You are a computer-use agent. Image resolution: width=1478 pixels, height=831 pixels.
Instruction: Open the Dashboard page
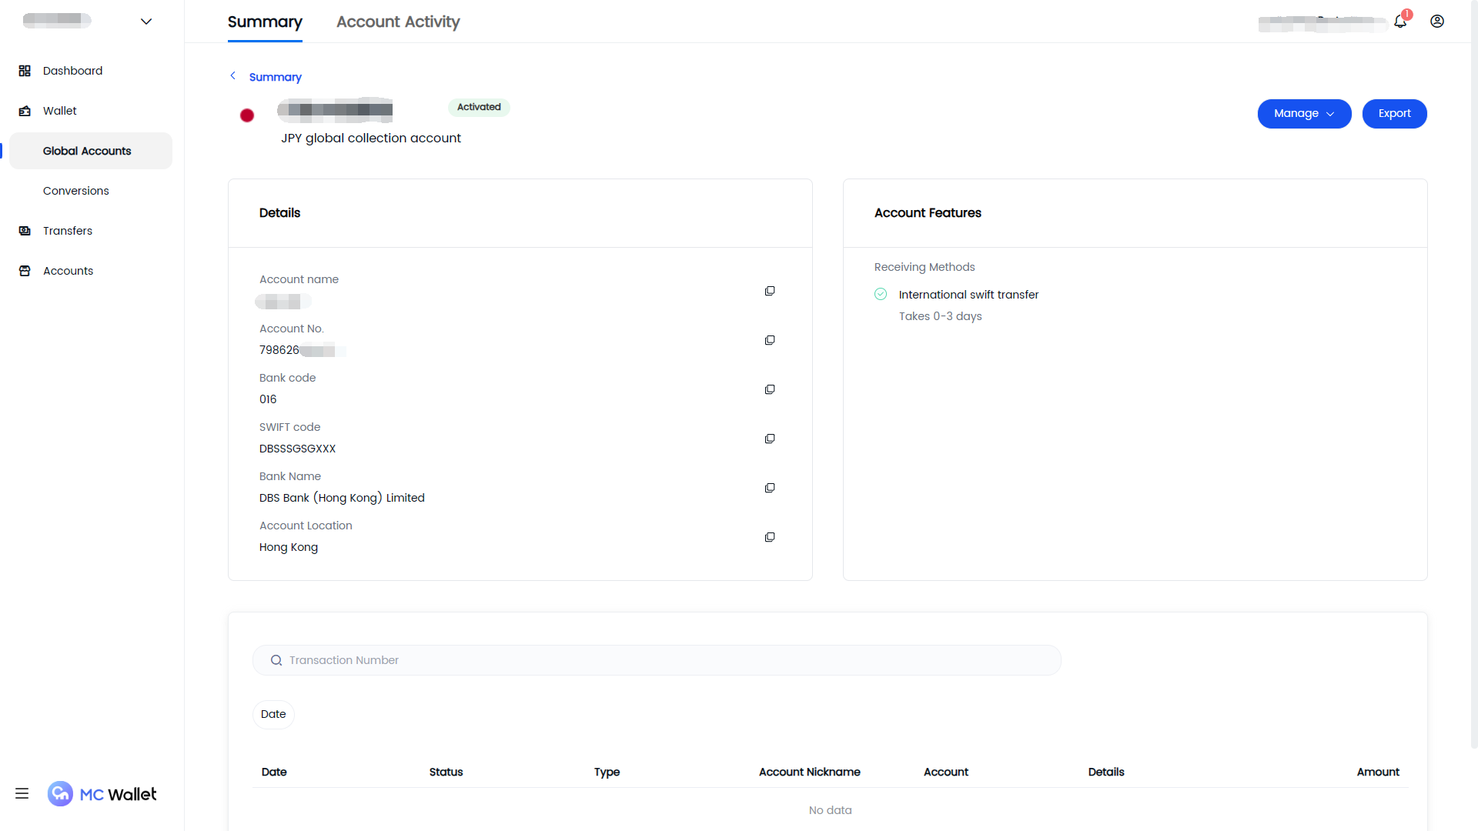point(72,71)
